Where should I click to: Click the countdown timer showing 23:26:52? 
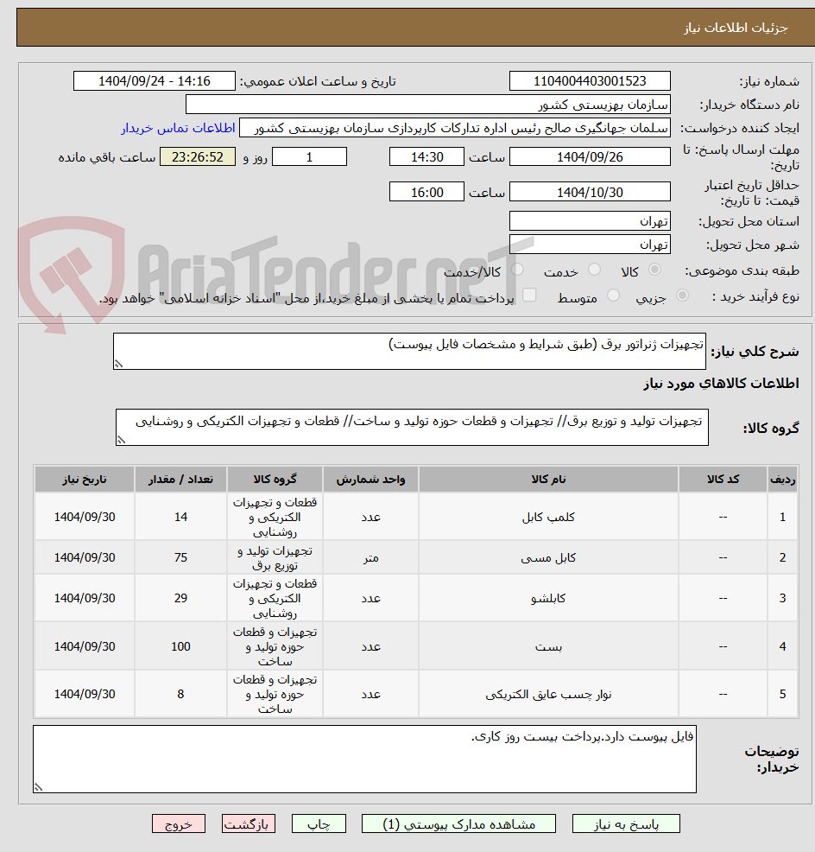pos(197,156)
